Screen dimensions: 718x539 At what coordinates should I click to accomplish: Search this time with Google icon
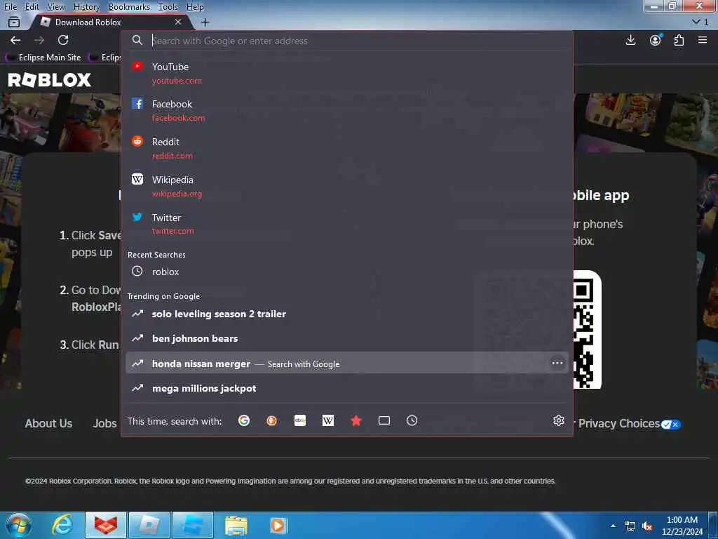pos(244,420)
